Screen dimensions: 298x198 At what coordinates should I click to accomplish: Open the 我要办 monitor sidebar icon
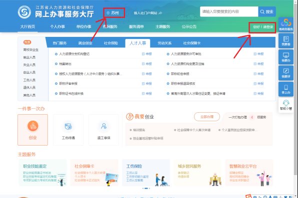tap(286, 57)
